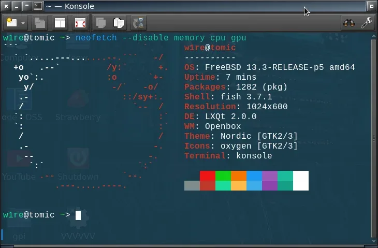This screenshot has height=248, width=378.
Task: Click the shade button in the titlebar
Action: [x=27, y=6]
